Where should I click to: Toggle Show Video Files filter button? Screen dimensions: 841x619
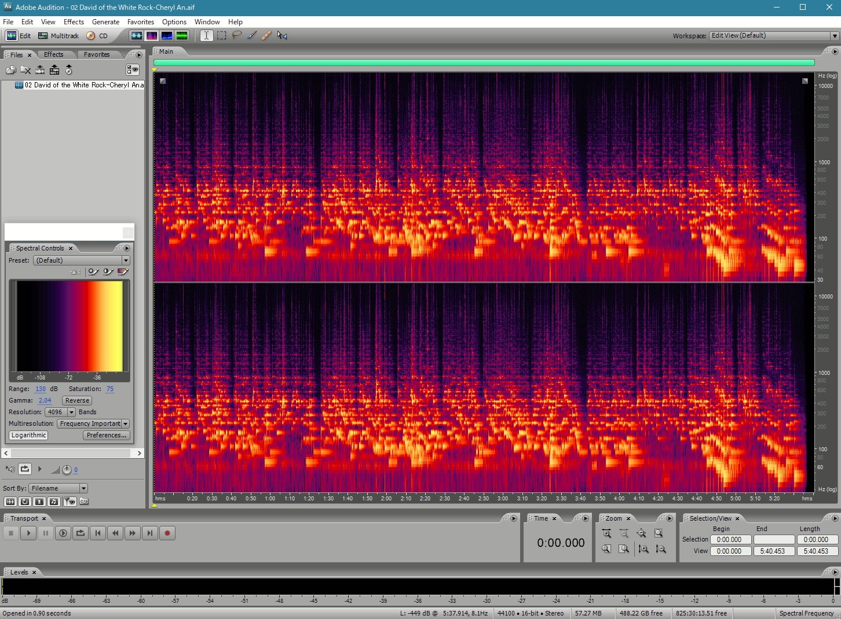pos(39,502)
